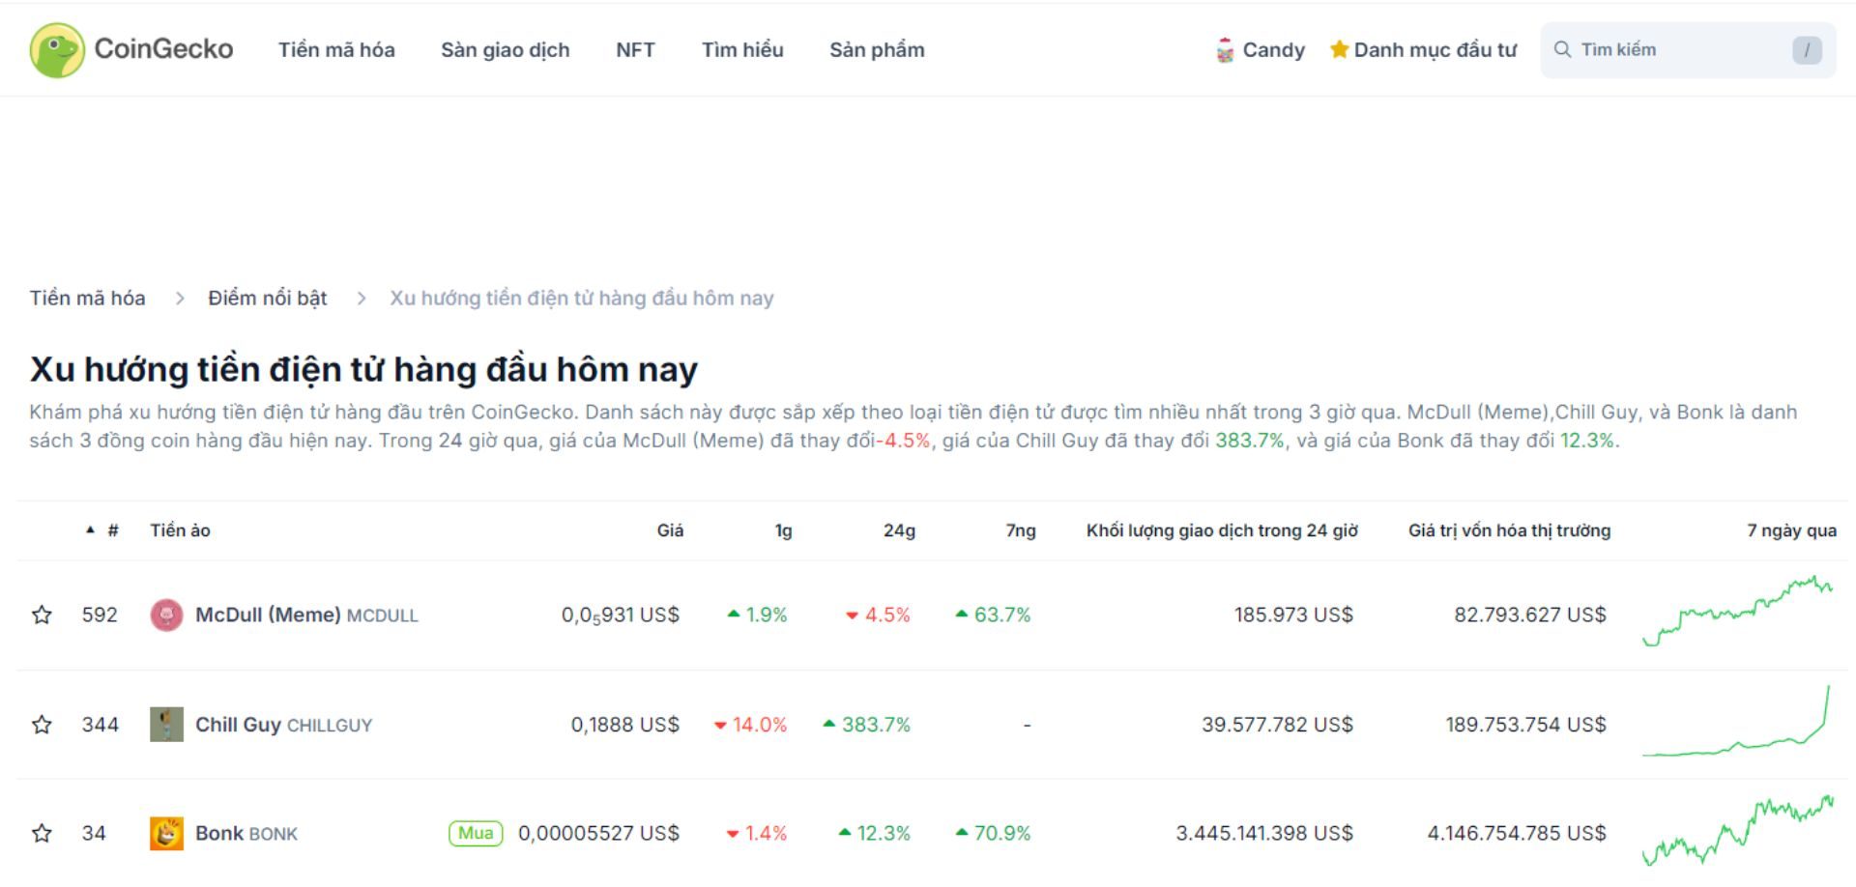Screen dimensions: 1856x887
Task: Click the search magnifier icon
Action: [x=1564, y=48]
